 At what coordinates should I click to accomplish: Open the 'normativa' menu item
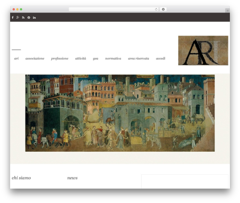(x=113, y=59)
